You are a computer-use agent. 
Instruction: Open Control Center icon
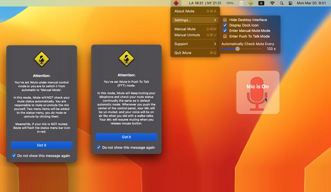click(x=291, y=3)
